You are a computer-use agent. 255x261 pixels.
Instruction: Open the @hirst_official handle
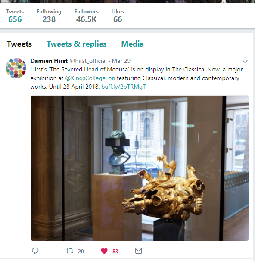[88, 61]
